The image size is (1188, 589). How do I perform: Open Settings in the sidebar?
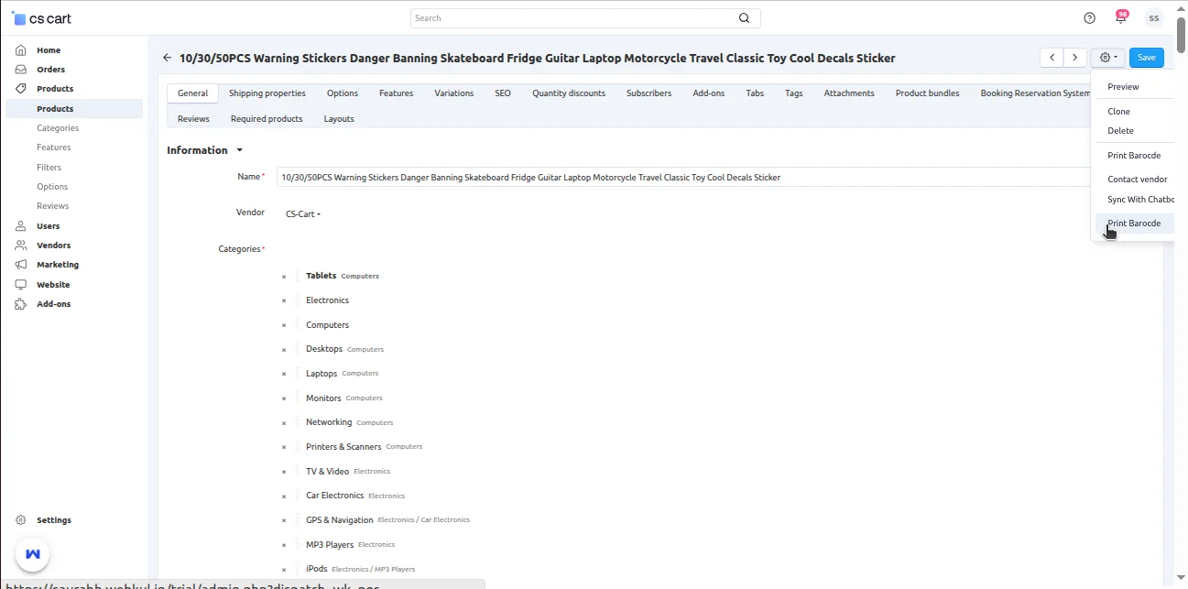(x=53, y=520)
